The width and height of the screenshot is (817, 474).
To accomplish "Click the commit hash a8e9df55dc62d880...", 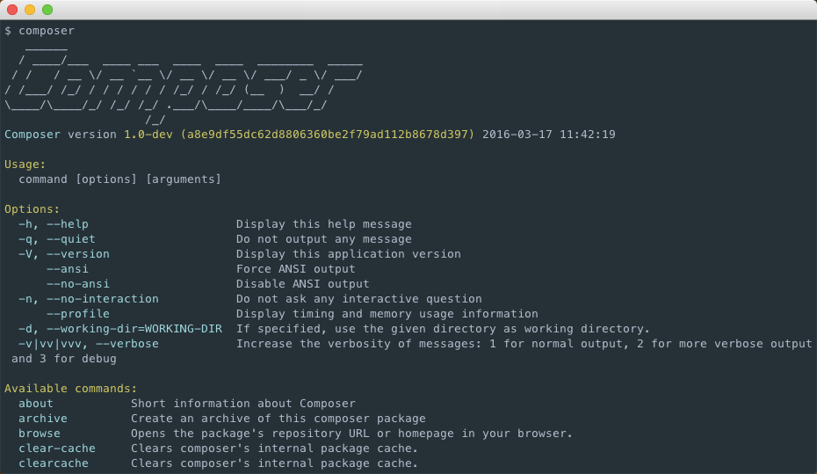I will pos(327,135).
